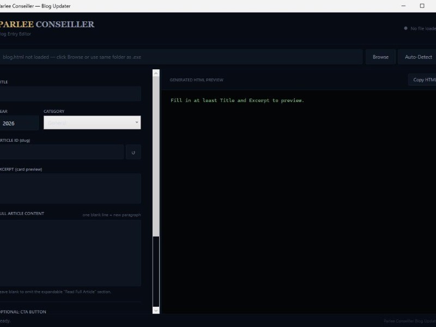Click the PARLEE CONSEILLER logo text
This screenshot has height=327, width=436.
(x=47, y=24)
